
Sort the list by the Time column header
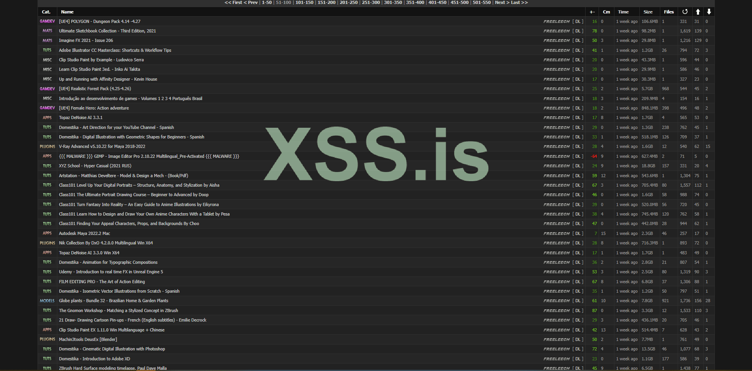pos(624,12)
